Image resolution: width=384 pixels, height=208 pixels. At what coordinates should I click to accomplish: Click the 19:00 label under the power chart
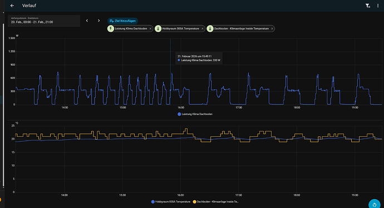point(355,107)
